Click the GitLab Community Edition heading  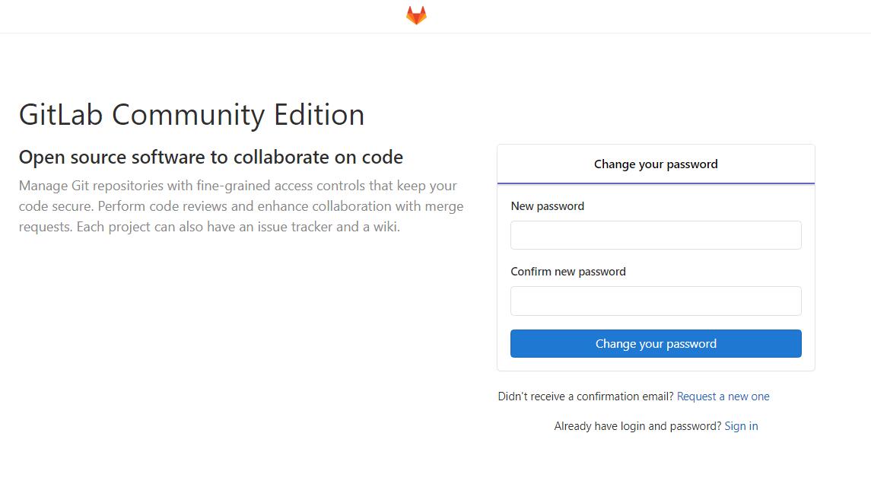[x=192, y=115]
